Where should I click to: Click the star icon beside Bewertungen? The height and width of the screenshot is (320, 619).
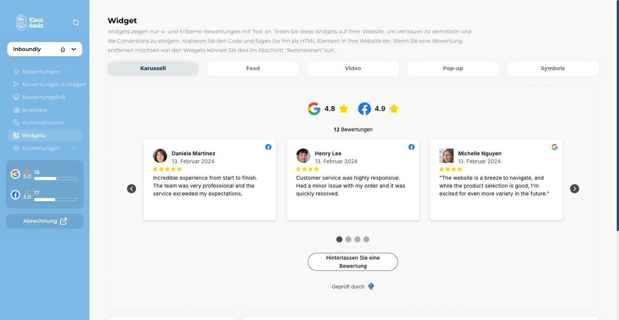click(x=16, y=72)
